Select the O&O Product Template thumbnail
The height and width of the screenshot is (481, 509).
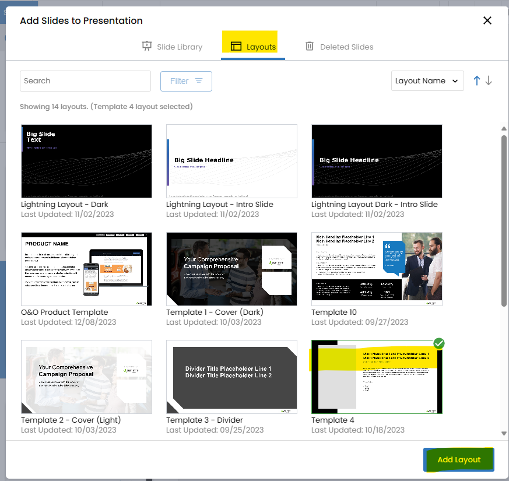click(x=86, y=269)
